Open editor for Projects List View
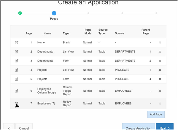The width and height of the screenshot is (178, 130). tap(17, 70)
